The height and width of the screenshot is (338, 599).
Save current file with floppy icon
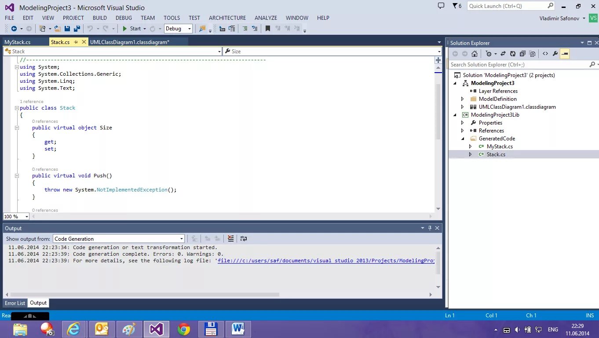[x=67, y=29]
